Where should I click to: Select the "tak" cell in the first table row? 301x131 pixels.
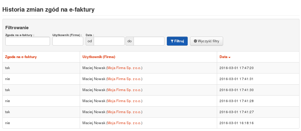click(x=8, y=68)
